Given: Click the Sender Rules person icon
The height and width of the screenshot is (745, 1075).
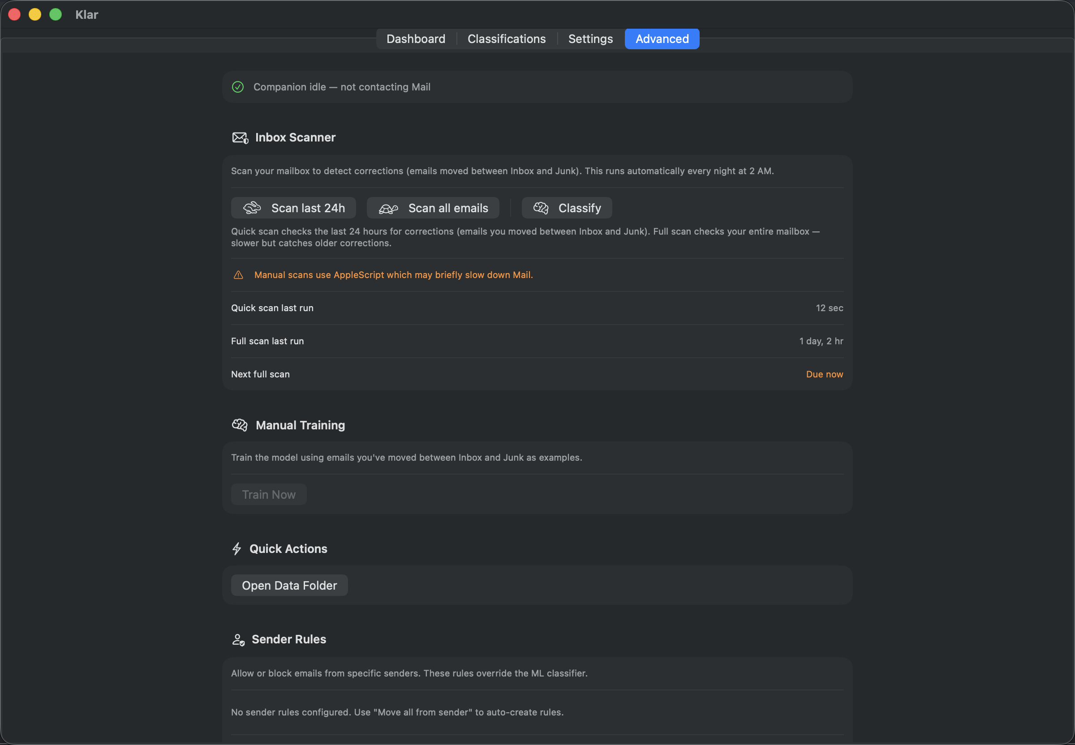Looking at the screenshot, I should click(x=238, y=639).
